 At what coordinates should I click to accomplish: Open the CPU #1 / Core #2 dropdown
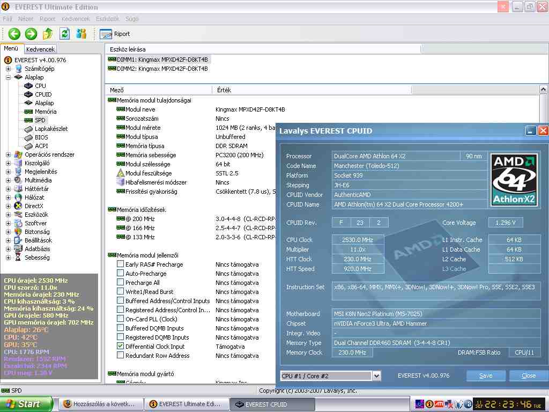point(376,376)
